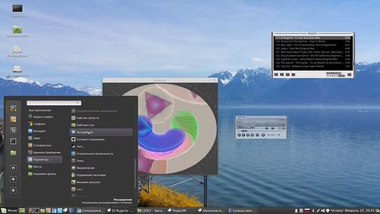The image size is (380, 214).
Task: Open the clock showing Четверг Февраль 25
Action: (352, 210)
